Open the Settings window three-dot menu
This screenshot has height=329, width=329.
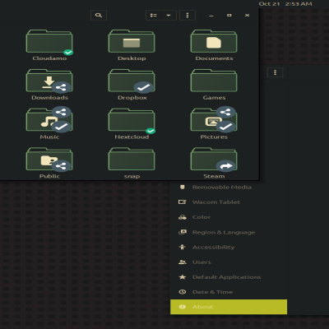tap(275, 72)
